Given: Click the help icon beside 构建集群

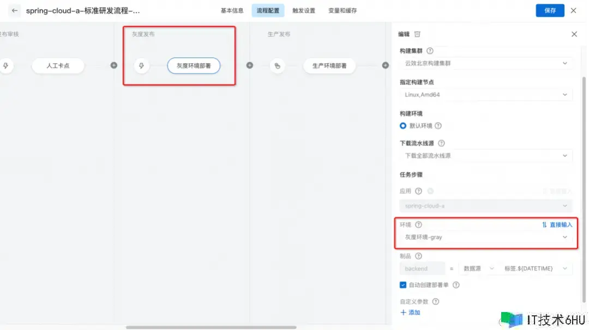Looking at the screenshot, I should tap(430, 51).
